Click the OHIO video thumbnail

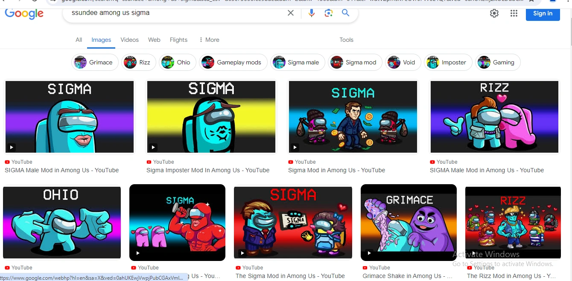tap(61, 222)
